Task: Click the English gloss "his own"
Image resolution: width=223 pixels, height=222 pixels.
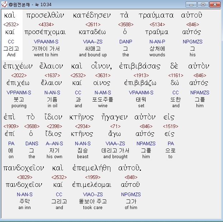Action: click(x=54, y=157)
